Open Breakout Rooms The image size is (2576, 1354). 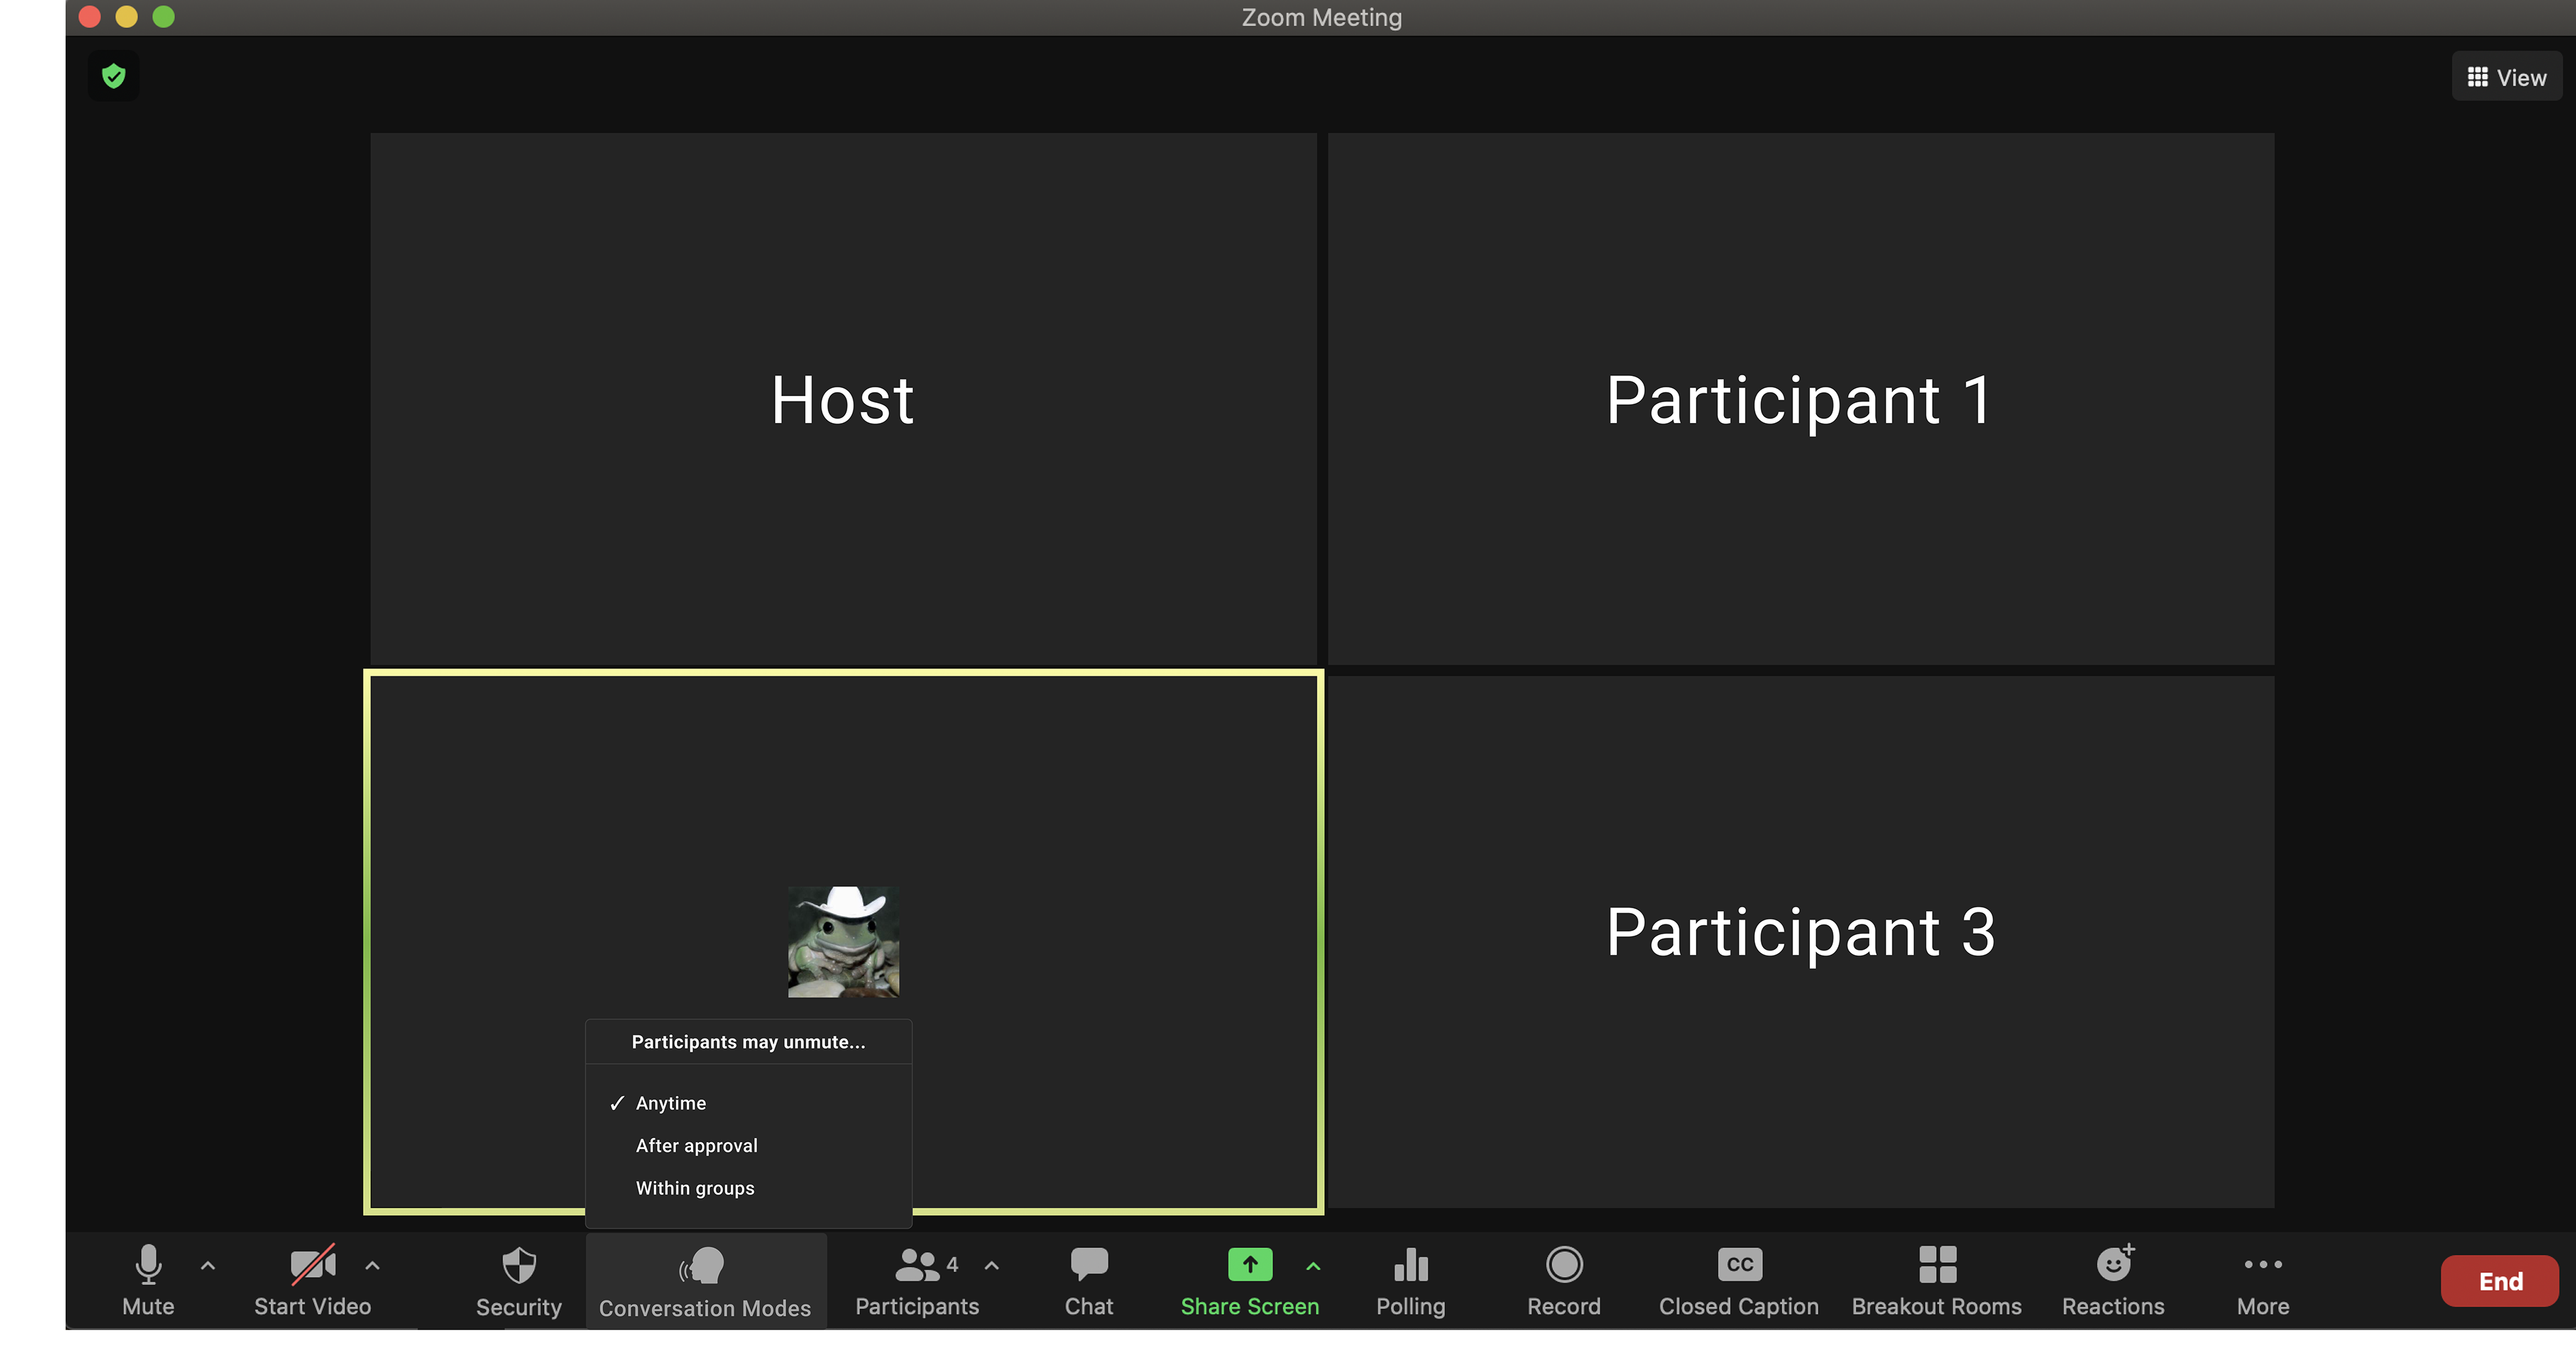[x=1937, y=1281]
